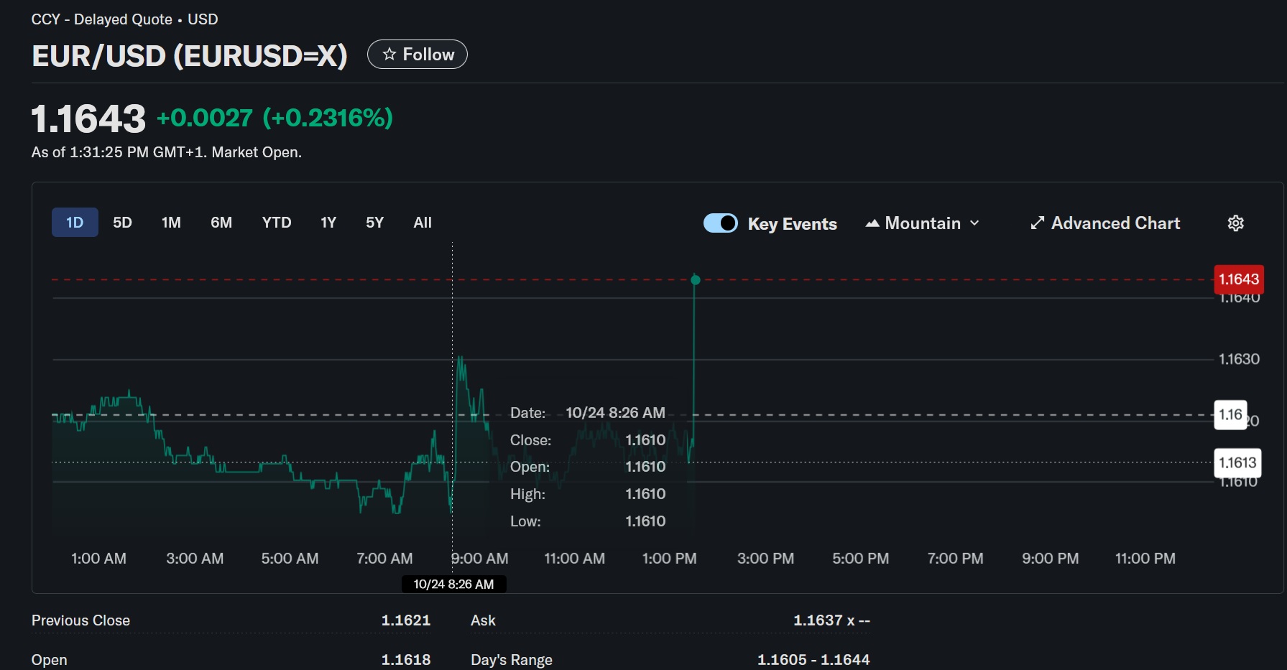This screenshot has width=1287, height=670.
Task: Click the 5:00 AM time axis label
Action: pos(290,559)
